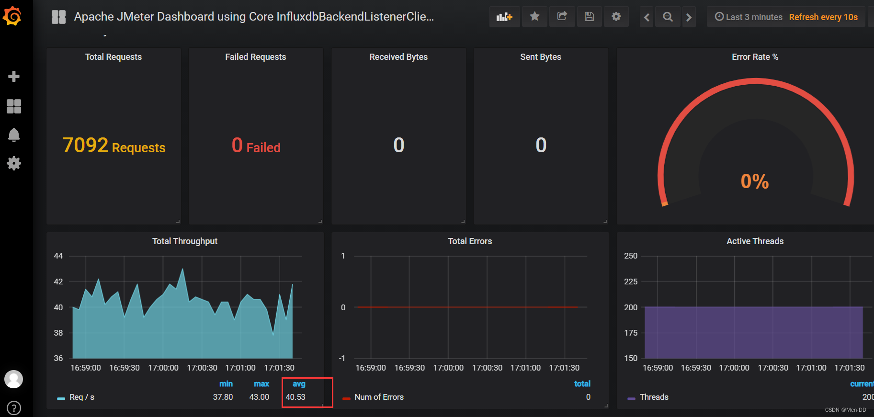Click the avg value 40.53
The image size is (874, 417).
pyautogui.click(x=295, y=397)
